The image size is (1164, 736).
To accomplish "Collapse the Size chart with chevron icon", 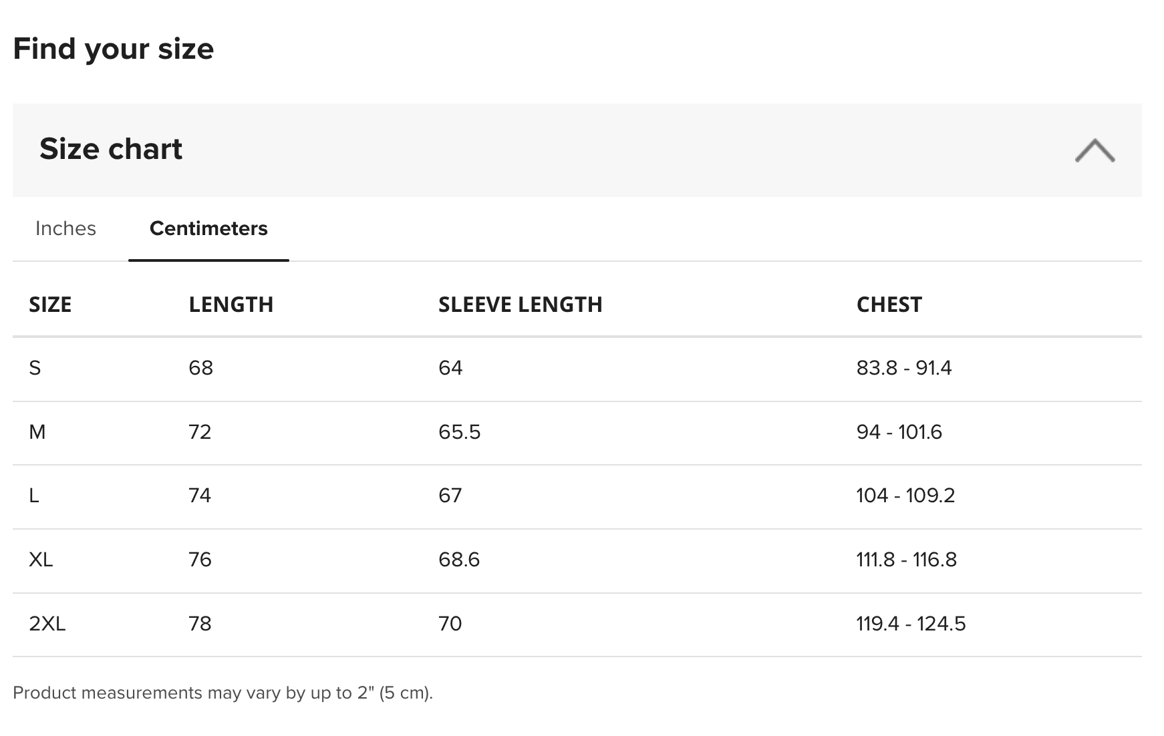I will click(x=1095, y=150).
